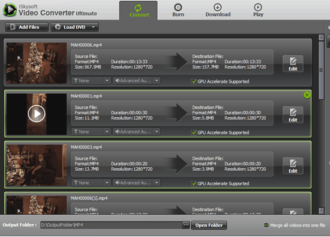
Task: Click the Play circle icon
Action: (x=258, y=7)
